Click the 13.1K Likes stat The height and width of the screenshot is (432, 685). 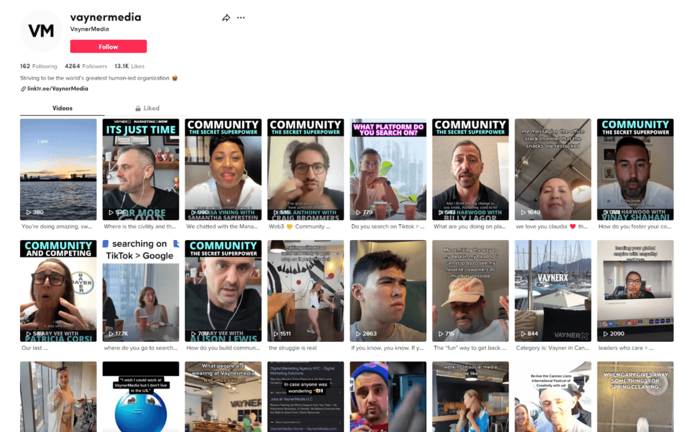(129, 66)
